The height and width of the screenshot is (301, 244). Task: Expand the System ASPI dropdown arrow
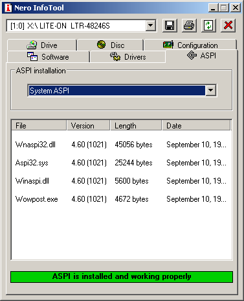click(x=210, y=90)
